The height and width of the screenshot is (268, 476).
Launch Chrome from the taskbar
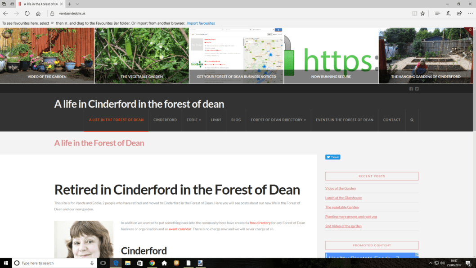pos(152,263)
